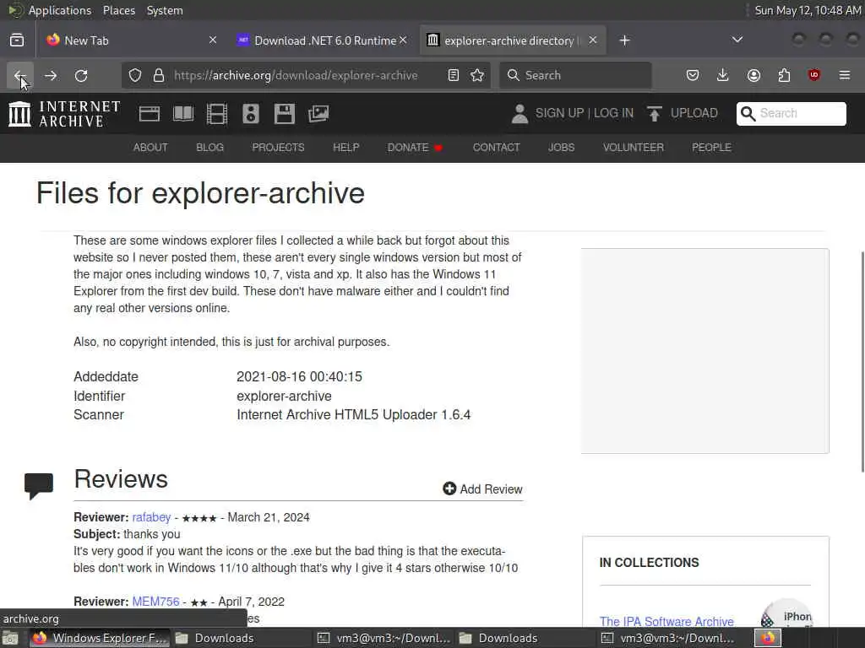Click the UPLOAD arrow icon
This screenshot has width=865, height=648.
tap(655, 114)
